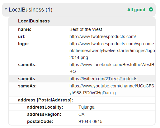The image size is (160, 128).
Task: Click the highlighted sameAs: twitter row label
Action: pyautogui.click(x=27, y=79)
